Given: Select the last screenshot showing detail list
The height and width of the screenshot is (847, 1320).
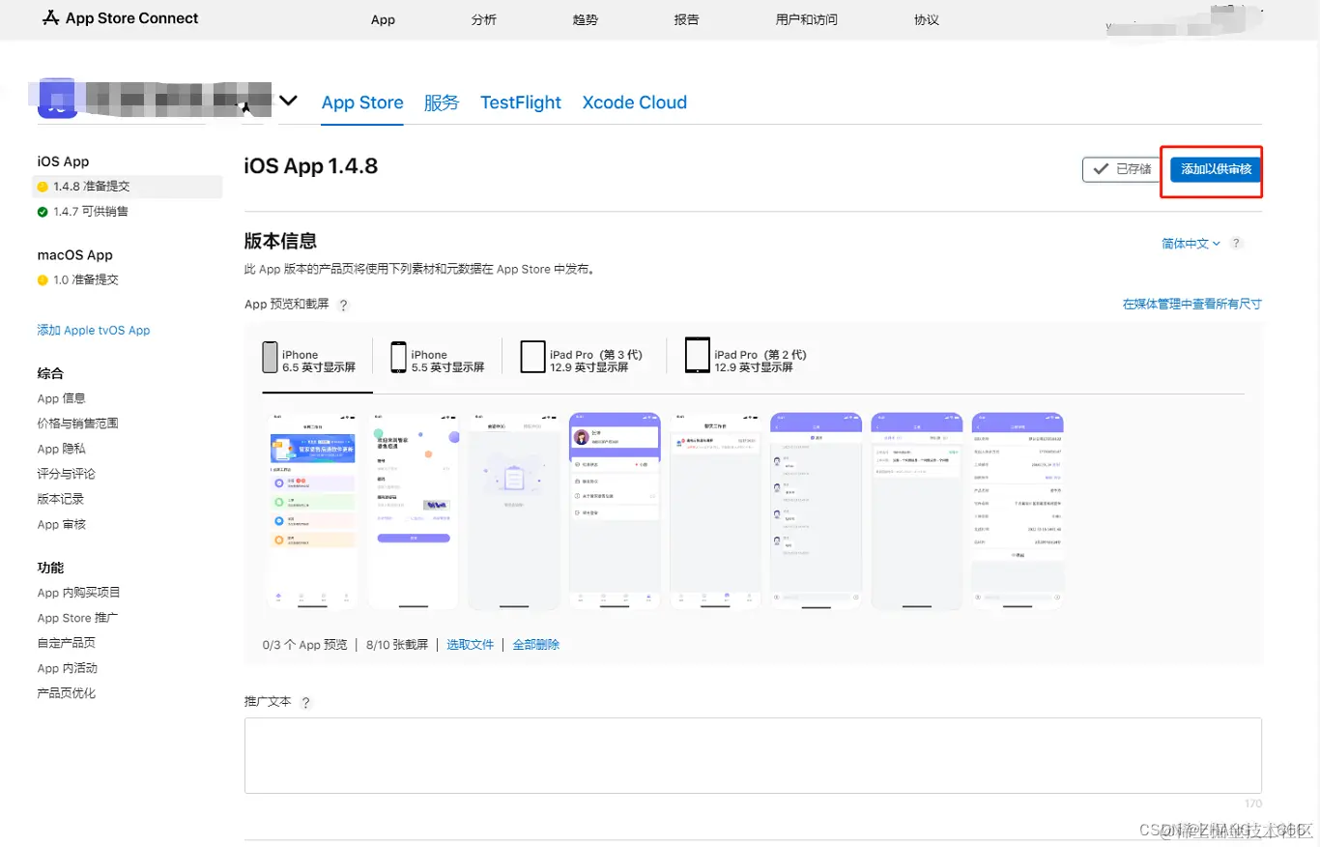Looking at the screenshot, I should [x=1017, y=511].
